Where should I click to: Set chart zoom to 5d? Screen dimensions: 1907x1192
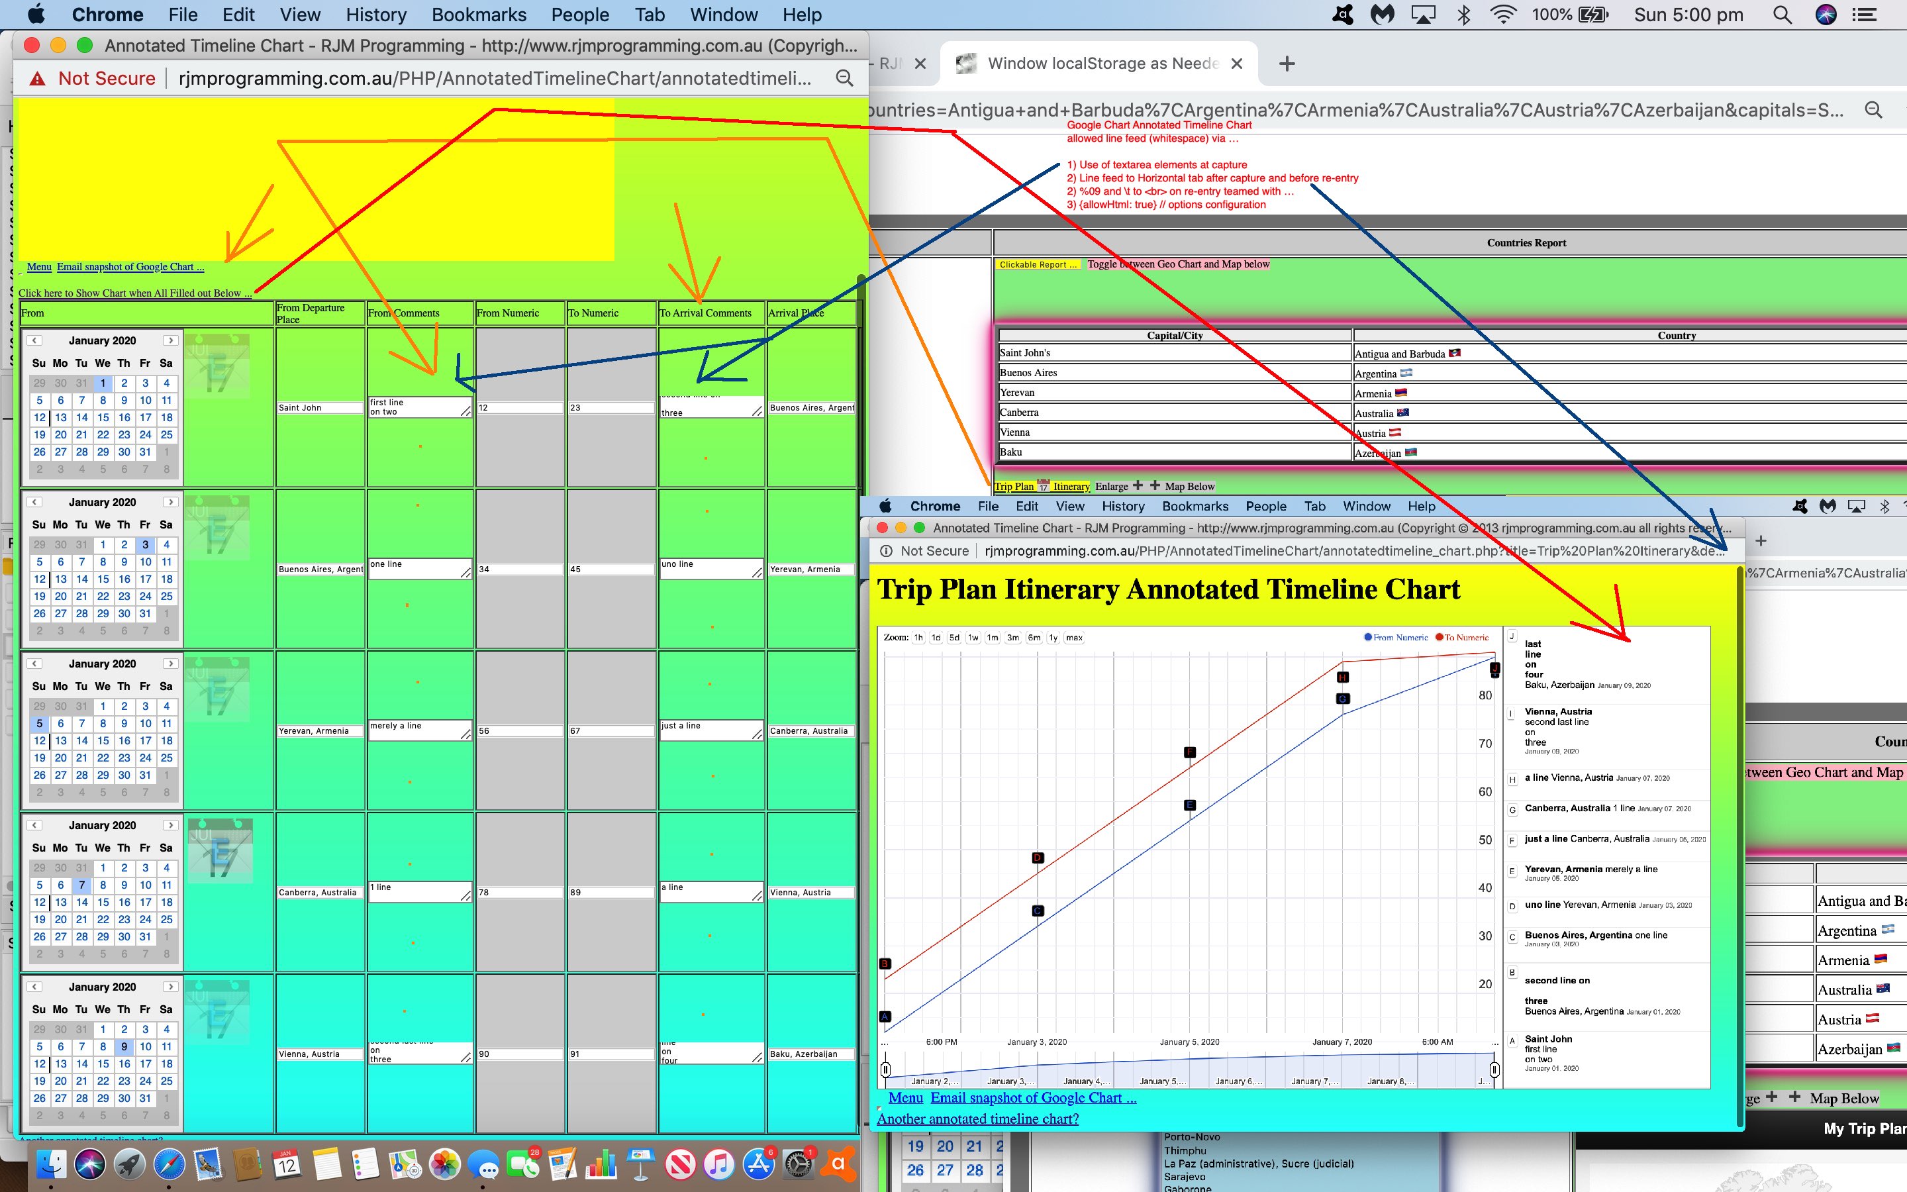(x=954, y=638)
